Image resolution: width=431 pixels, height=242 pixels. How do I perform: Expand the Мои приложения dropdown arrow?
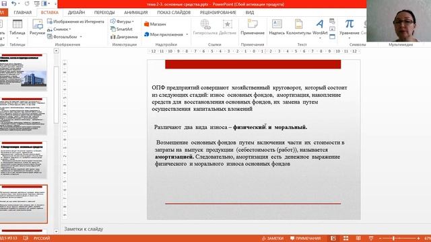point(187,34)
